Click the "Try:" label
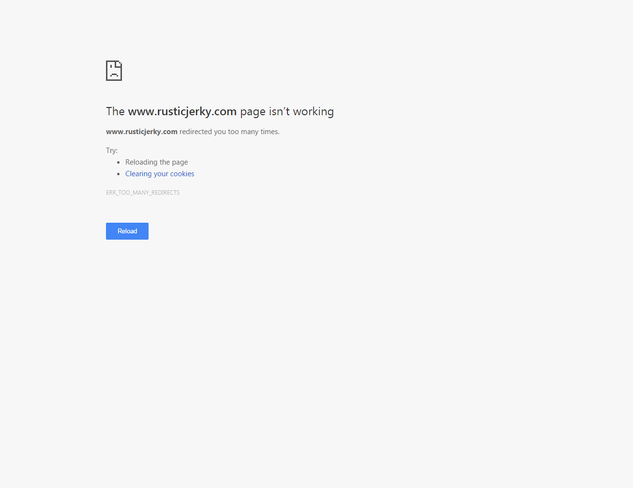The width and height of the screenshot is (633, 488). (x=112, y=151)
